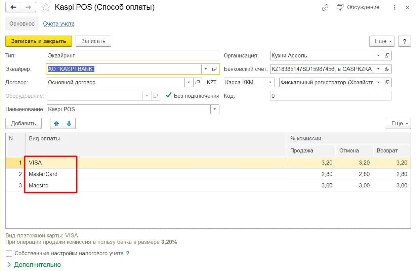Click the Тип field showing Эквайринг
Screen dimensions: 417x271
[133, 55]
